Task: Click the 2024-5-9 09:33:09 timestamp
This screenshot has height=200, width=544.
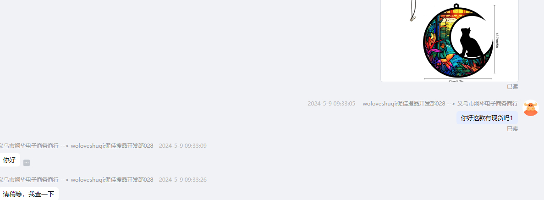Action: point(183,146)
